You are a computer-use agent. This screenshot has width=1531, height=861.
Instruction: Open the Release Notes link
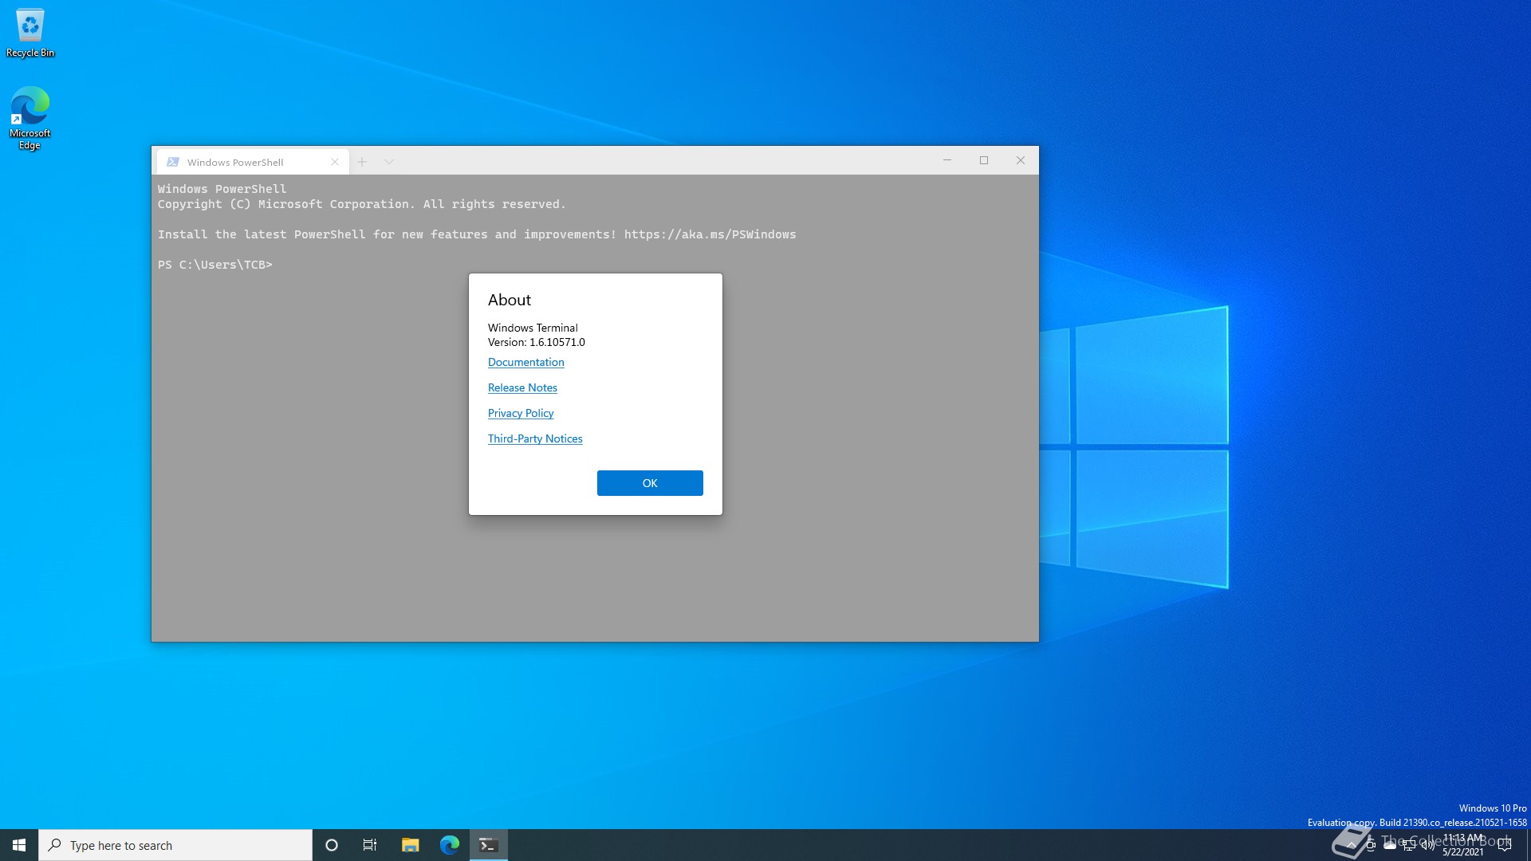point(522,387)
